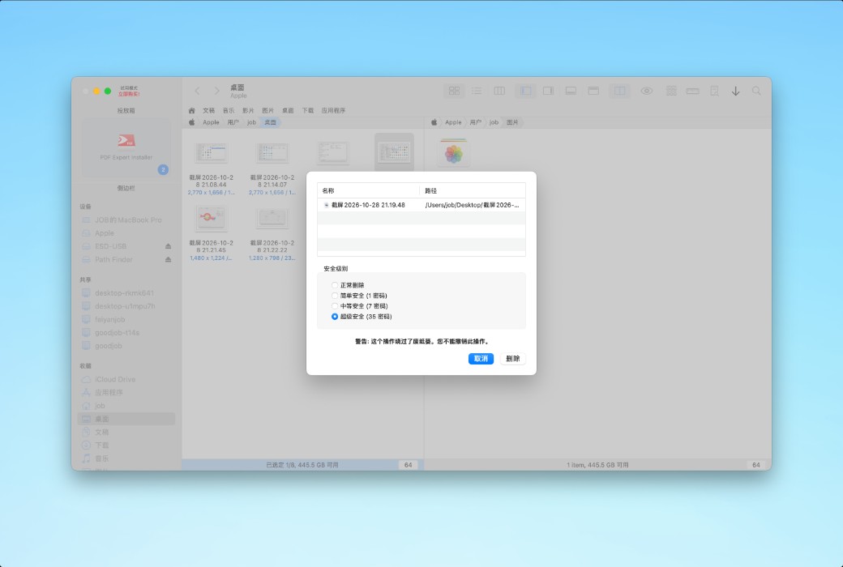The height and width of the screenshot is (567, 843).
Task: Open 音乐 in the favorites bar
Action: (229, 110)
